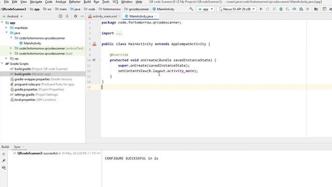
Task: Click the Apply Code Changes icon
Action: tap(274, 9)
